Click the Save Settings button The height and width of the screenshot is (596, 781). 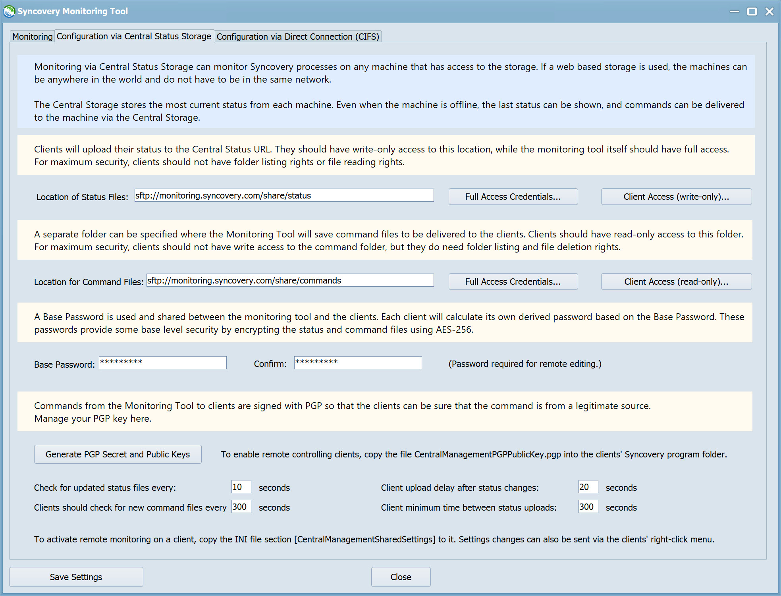[x=76, y=577]
